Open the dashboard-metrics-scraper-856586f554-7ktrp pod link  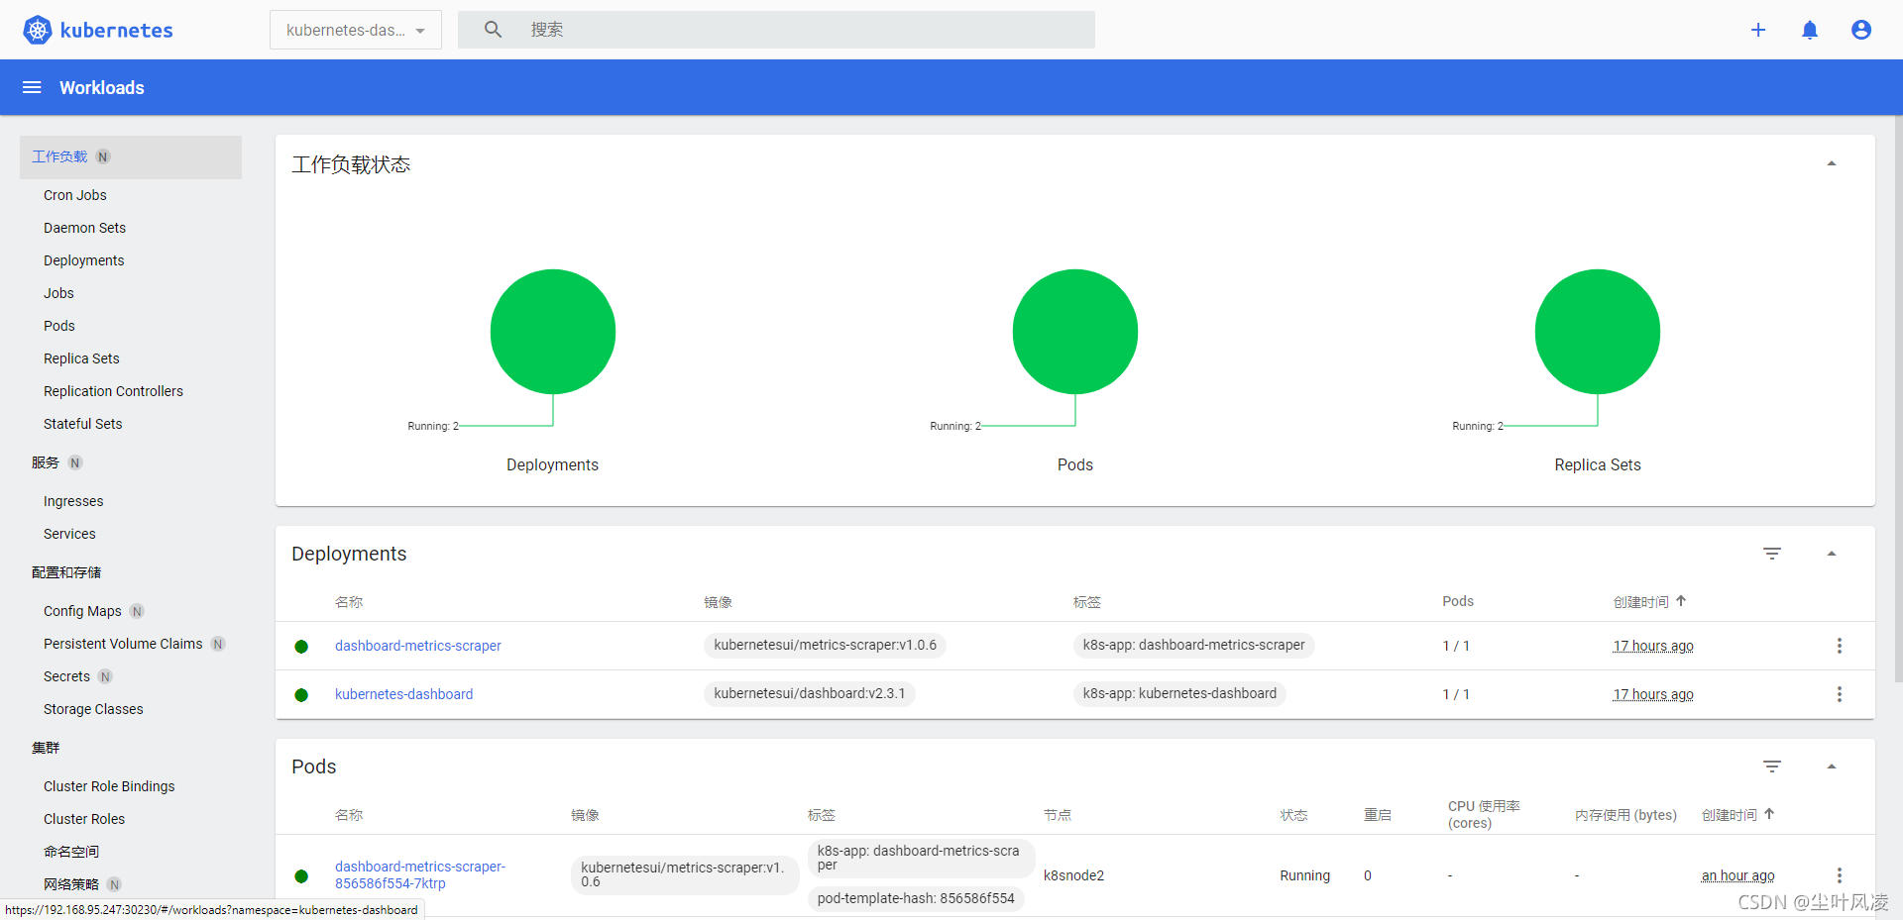tap(420, 874)
